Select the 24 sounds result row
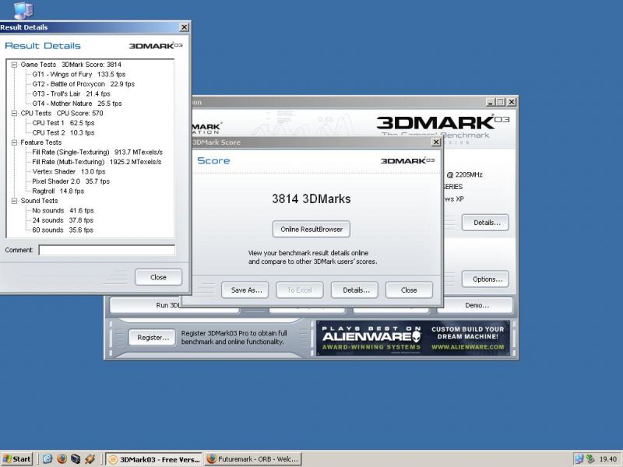The height and width of the screenshot is (467, 623). tap(63, 220)
